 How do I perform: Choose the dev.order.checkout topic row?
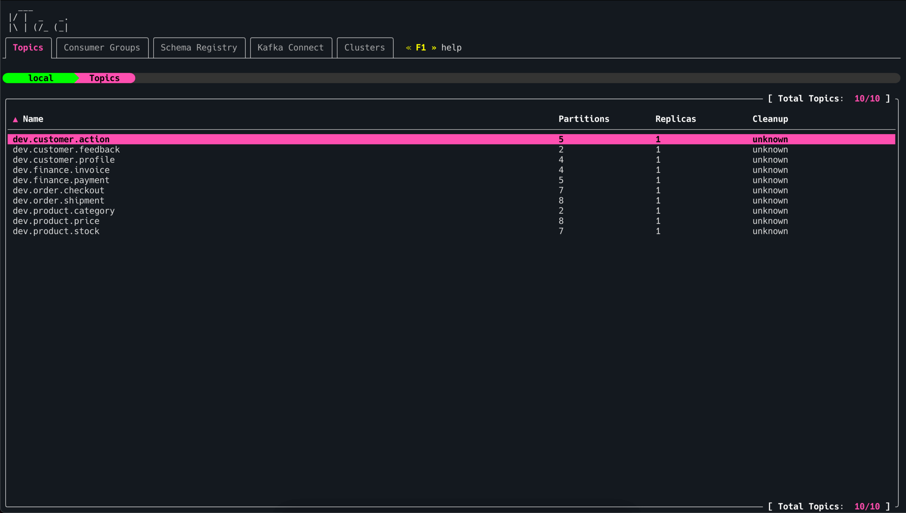58,191
